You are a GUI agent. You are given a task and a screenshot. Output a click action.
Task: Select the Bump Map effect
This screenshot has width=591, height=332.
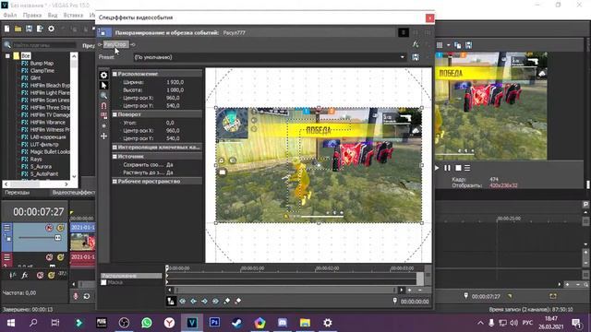click(42, 64)
